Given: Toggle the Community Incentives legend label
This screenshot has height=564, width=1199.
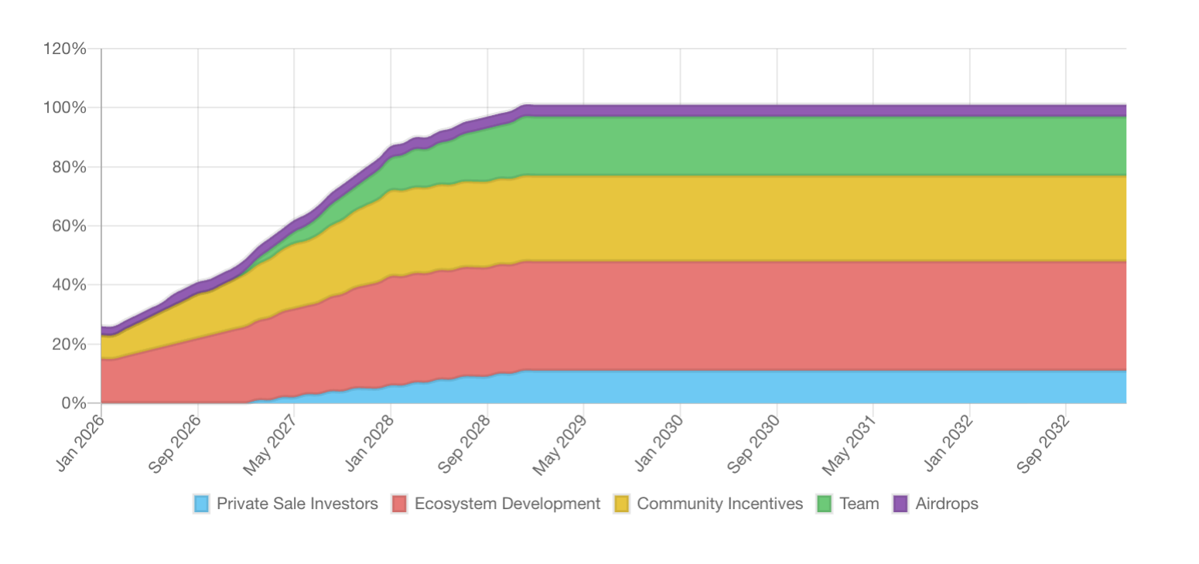Looking at the screenshot, I should (719, 505).
